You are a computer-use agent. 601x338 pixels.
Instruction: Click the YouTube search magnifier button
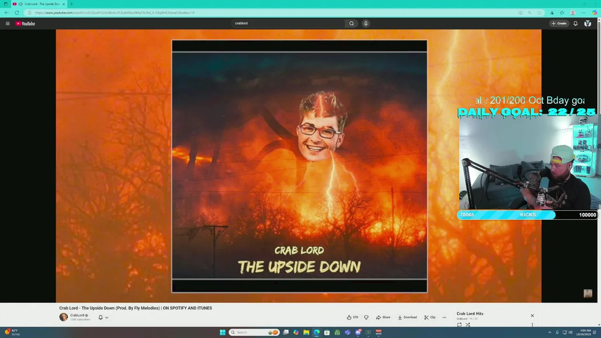pos(351,23)
